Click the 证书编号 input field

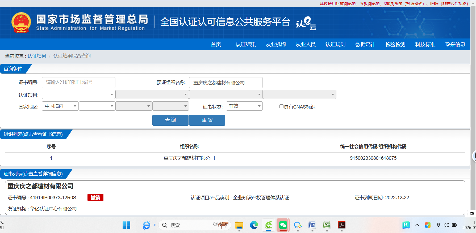pyautogui.click(x=78, y=83)
